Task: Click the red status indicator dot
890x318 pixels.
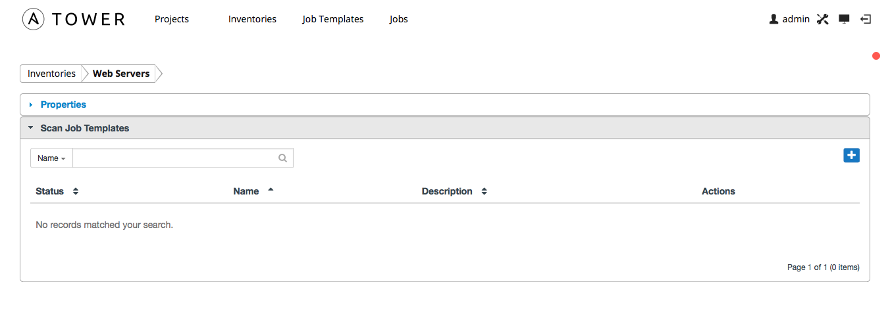Action: 876,56
